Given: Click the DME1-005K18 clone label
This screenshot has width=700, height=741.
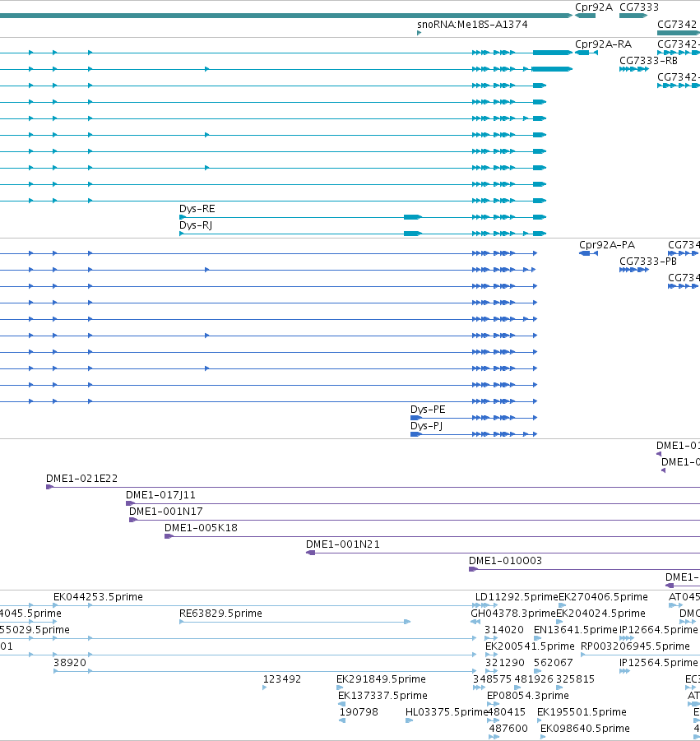Looking at the screenshot, I should click(201, 528).
